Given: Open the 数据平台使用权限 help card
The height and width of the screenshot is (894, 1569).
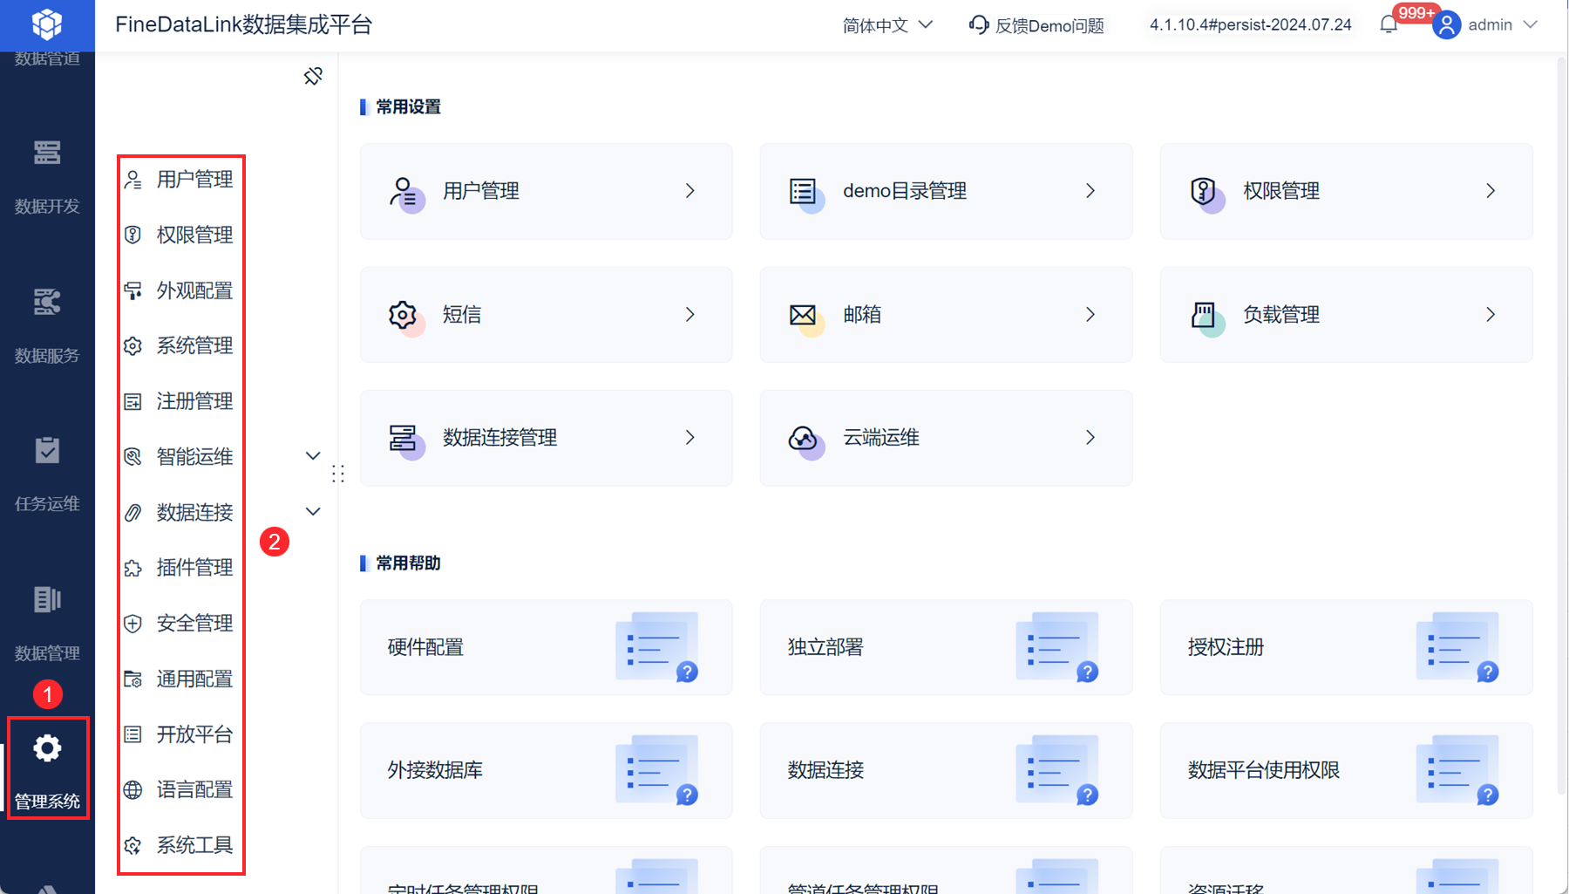Looking at the screenshot, I should pos(1346,770).
